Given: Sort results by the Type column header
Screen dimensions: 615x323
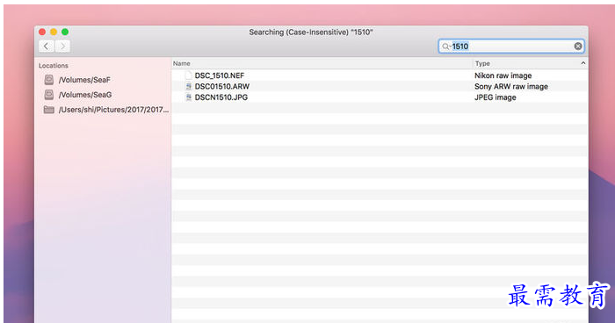Looking at the screenshot, I should [482, 63].
